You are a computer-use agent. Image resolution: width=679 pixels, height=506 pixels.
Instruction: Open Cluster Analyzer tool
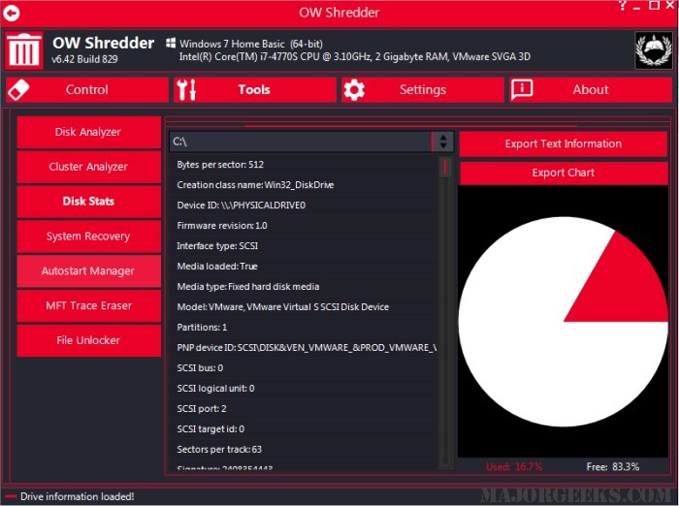pos(89,167)
